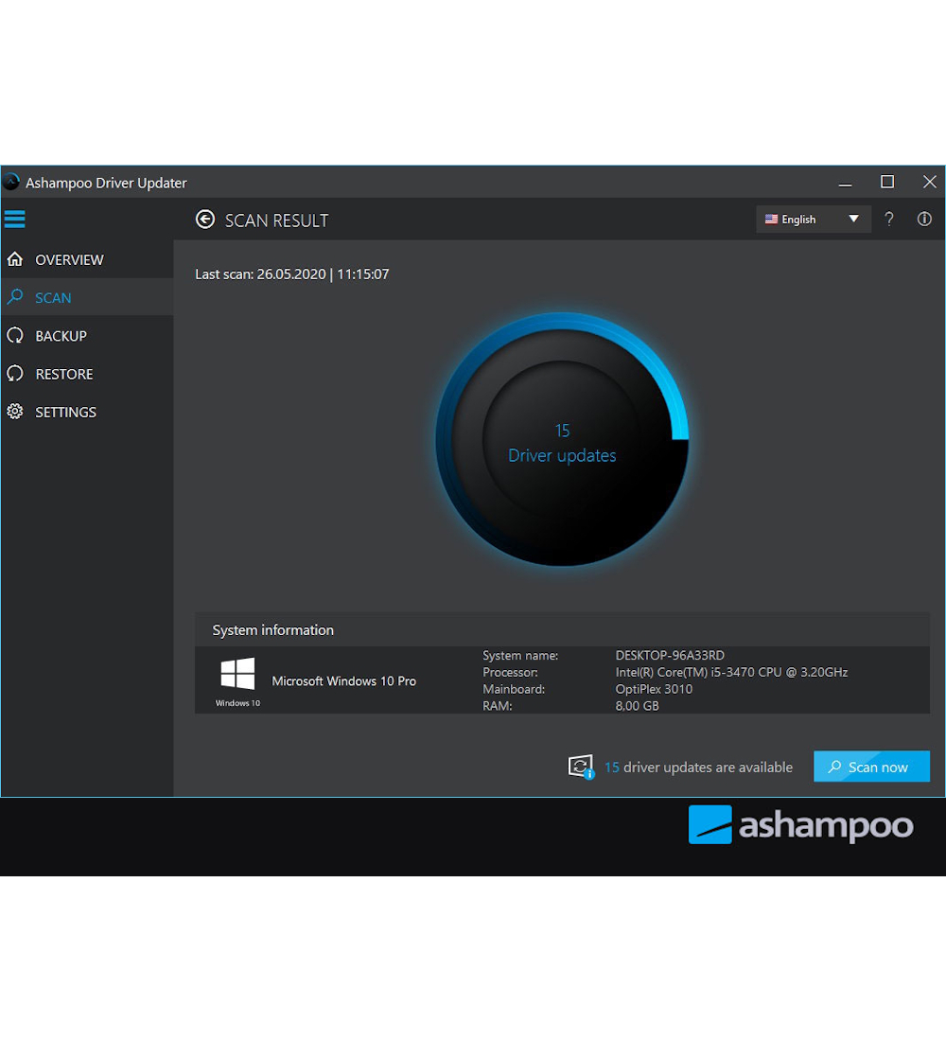Select Overview in the sidebar
The image size is (946, 1041).
point(69,259)
